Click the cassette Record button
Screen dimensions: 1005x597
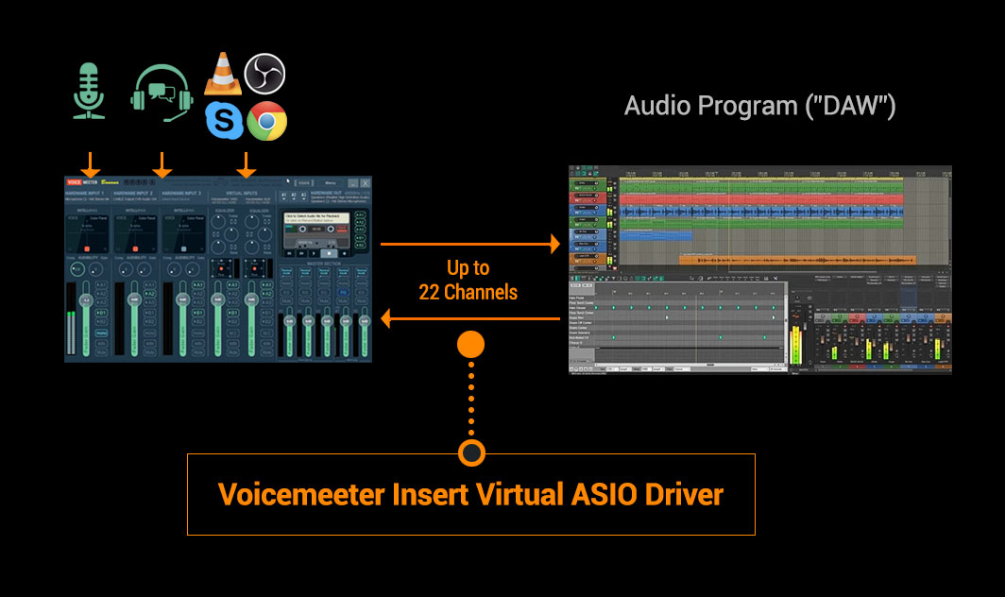point(344,253)
